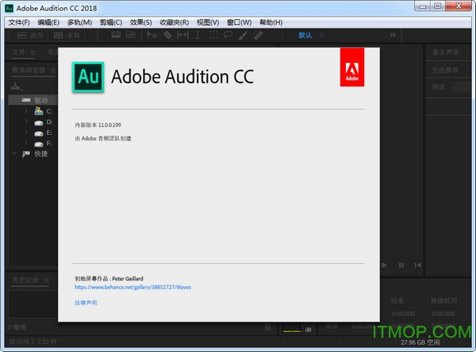Screen dimensions: 476x352
Task: Toggle spectral frequency display icon
Action: click(x=116, y=35)
